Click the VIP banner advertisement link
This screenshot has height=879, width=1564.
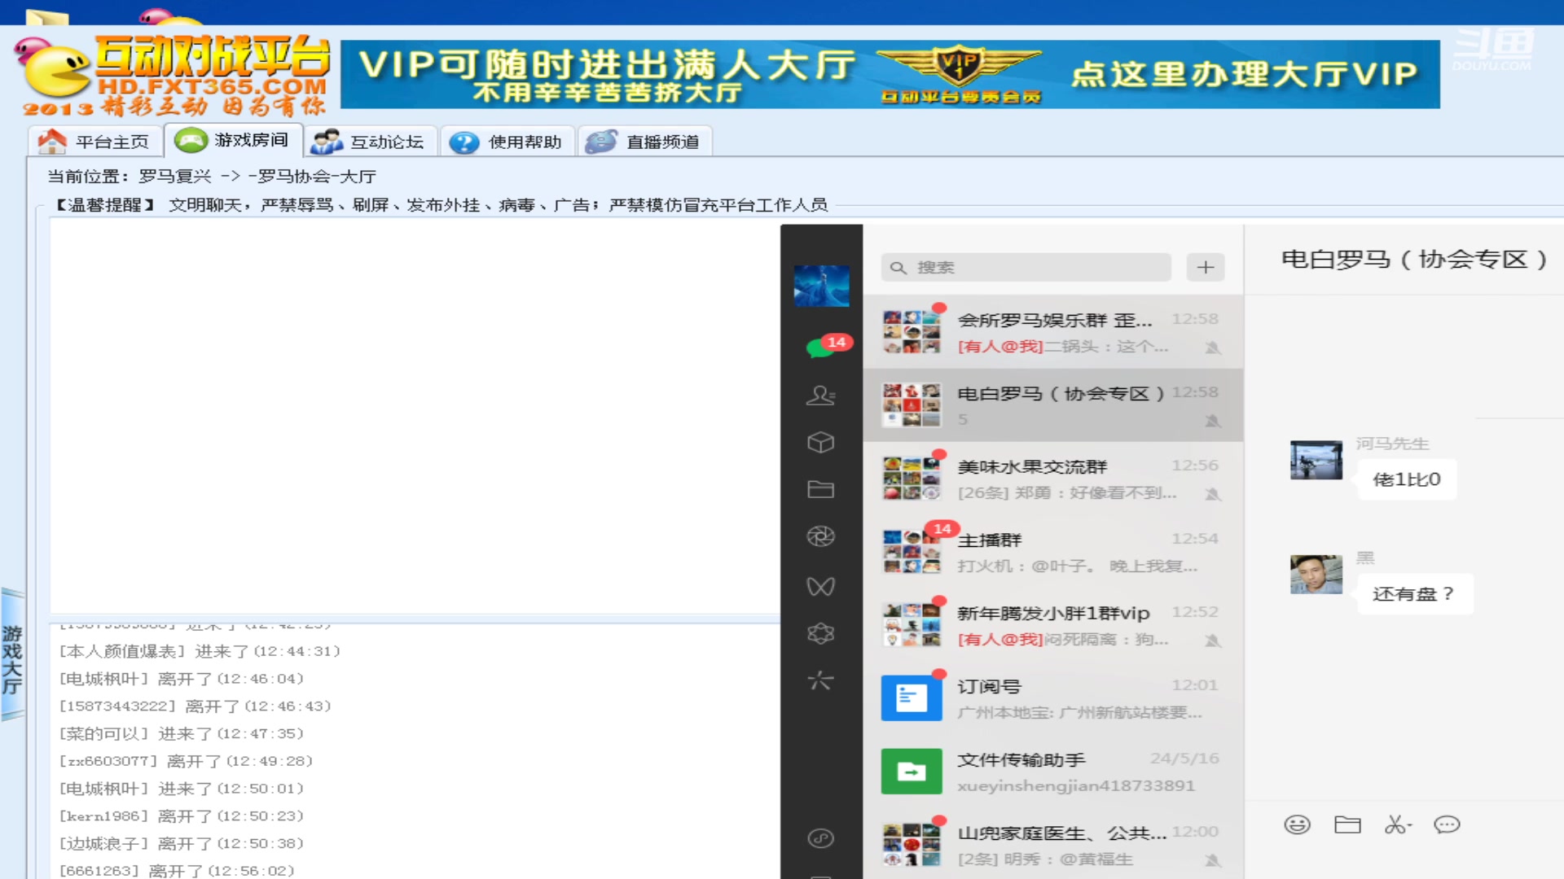pyautogui.click(x=896, y=73)
